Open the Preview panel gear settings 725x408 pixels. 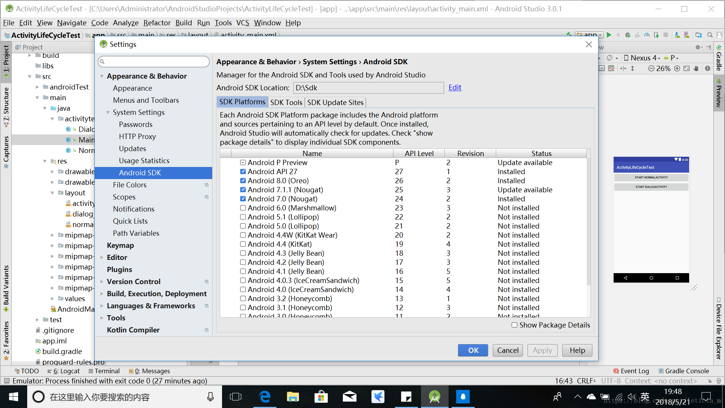coord(699,47)
